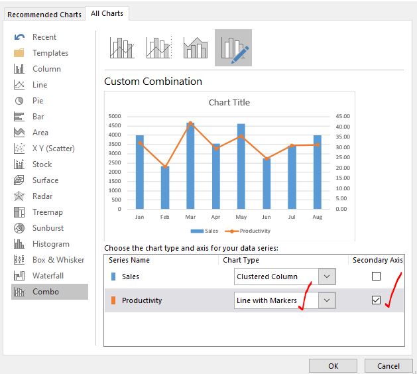The width and height of the screenshot is (417, 374).
Task: Select Clustered Column - Line on Secondary Axis icon
Action: point(159,48)
